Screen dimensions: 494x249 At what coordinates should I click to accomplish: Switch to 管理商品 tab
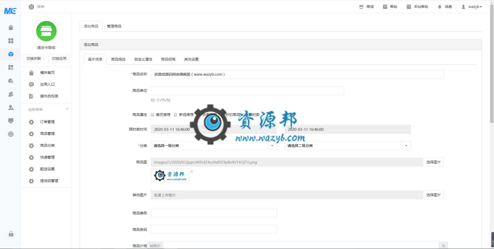click(x=114, y=26)
